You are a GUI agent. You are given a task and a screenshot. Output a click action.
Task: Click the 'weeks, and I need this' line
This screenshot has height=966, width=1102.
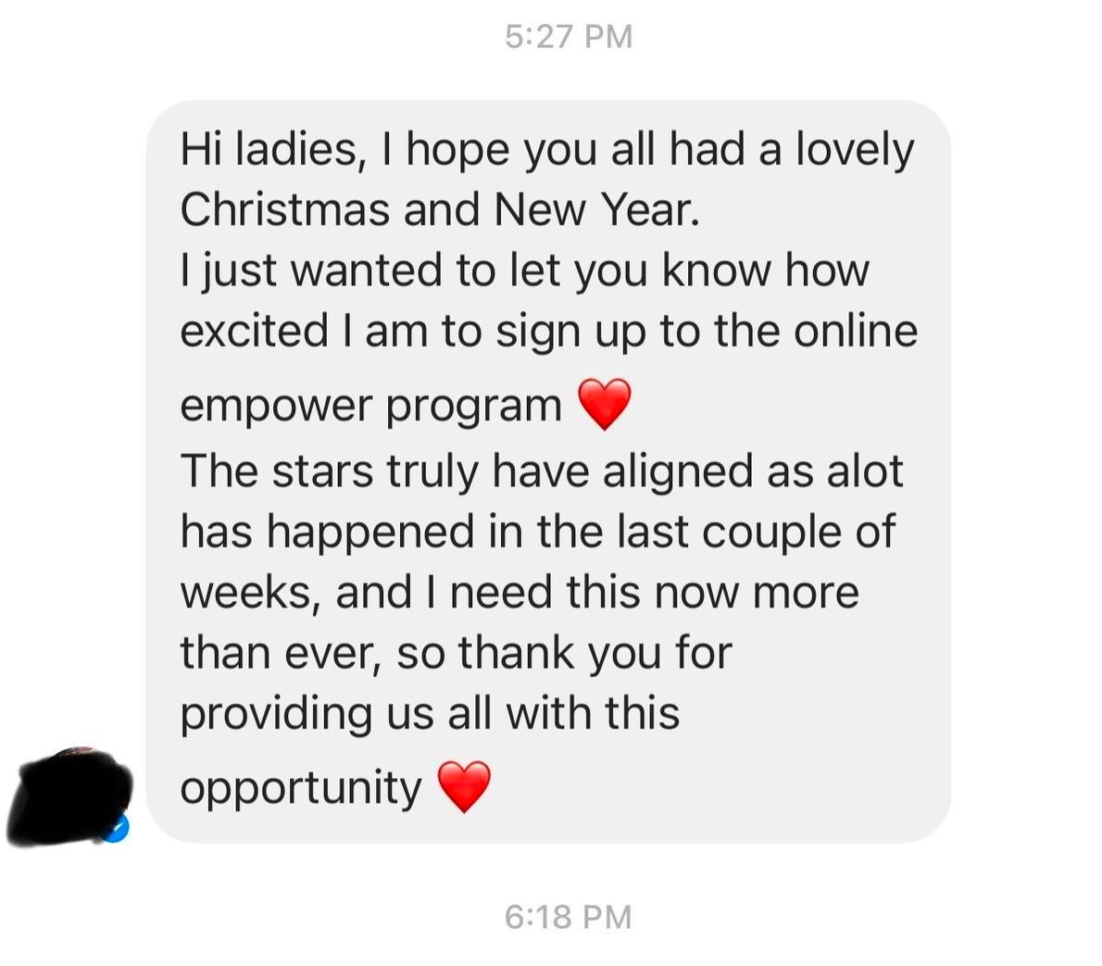[x=520, y=593]
